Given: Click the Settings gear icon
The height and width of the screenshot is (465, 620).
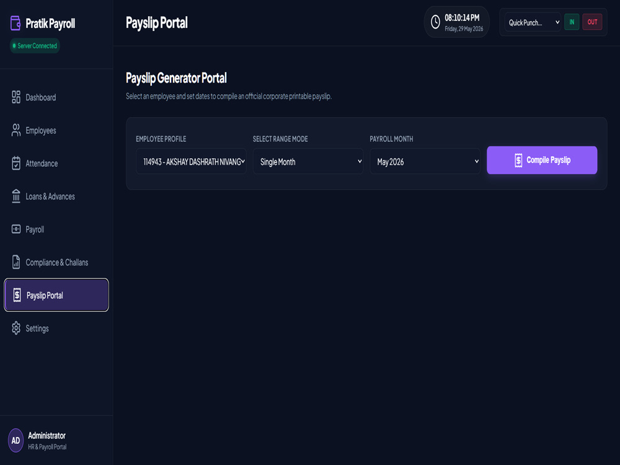Looking at the screenshot, I should pyautogui.click(x=16, y=328).
